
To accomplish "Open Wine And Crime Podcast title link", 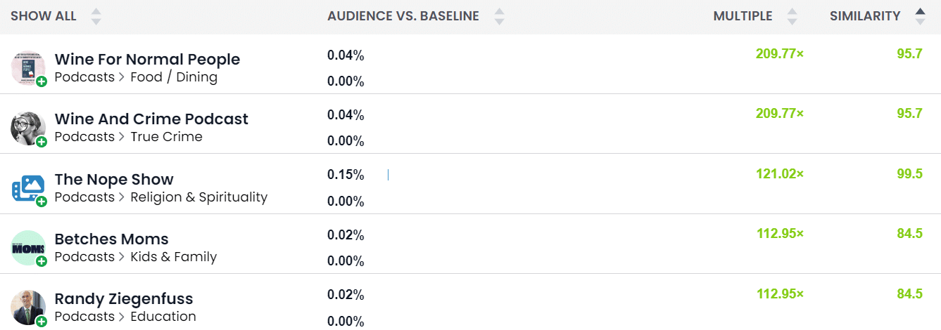I will (151, 119).
